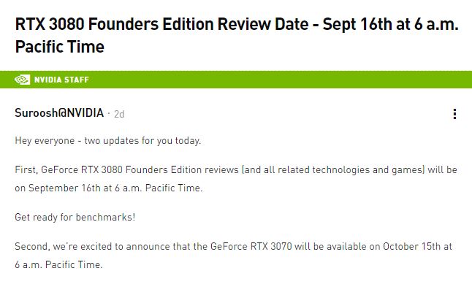Click 'Review Date' in the heading
This screenshot has width=472, height=287.
point(263,24)
